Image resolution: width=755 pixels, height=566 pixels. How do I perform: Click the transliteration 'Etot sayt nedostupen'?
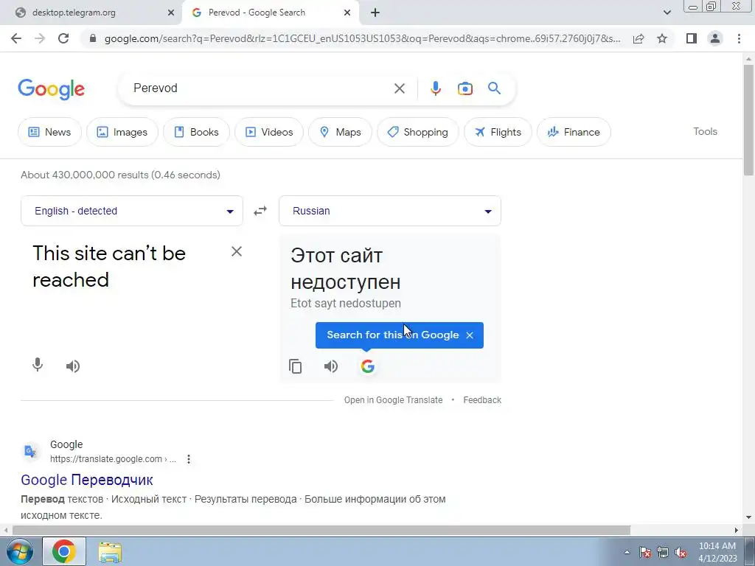point(346,303)
